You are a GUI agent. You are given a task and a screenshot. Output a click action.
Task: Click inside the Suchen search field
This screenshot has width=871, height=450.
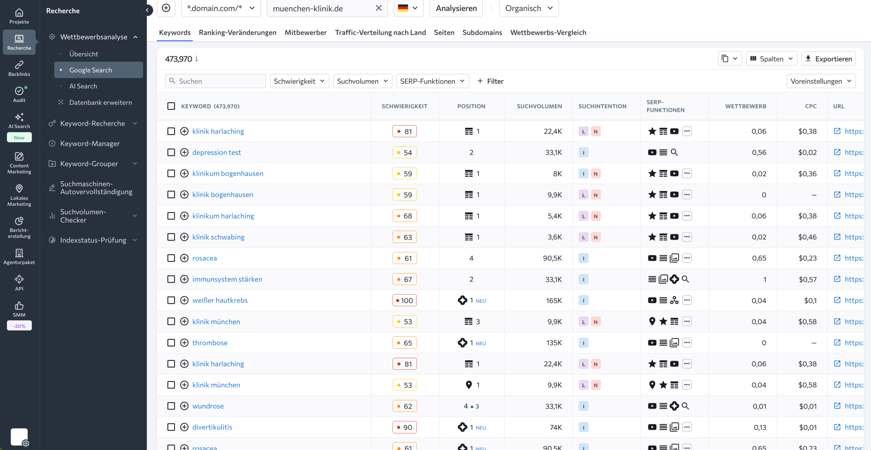point(215,81)
